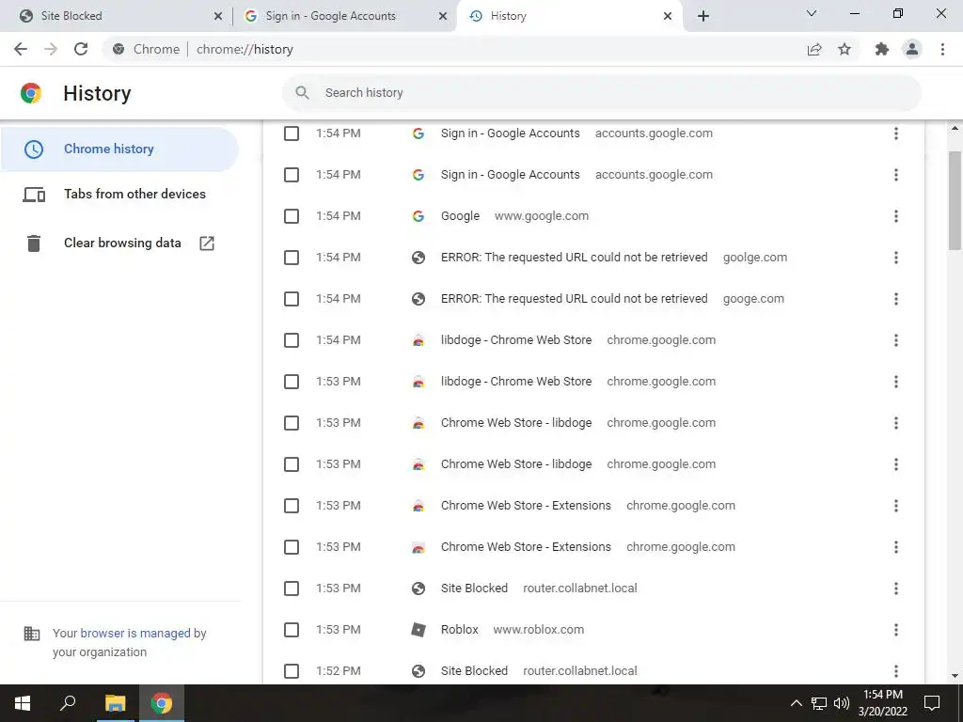Switch to Sign in - Google Accounts tab

coord(345,16)
